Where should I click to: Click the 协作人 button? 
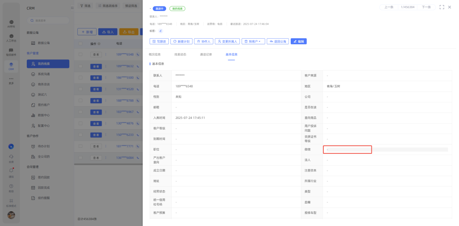pos(204,42)
